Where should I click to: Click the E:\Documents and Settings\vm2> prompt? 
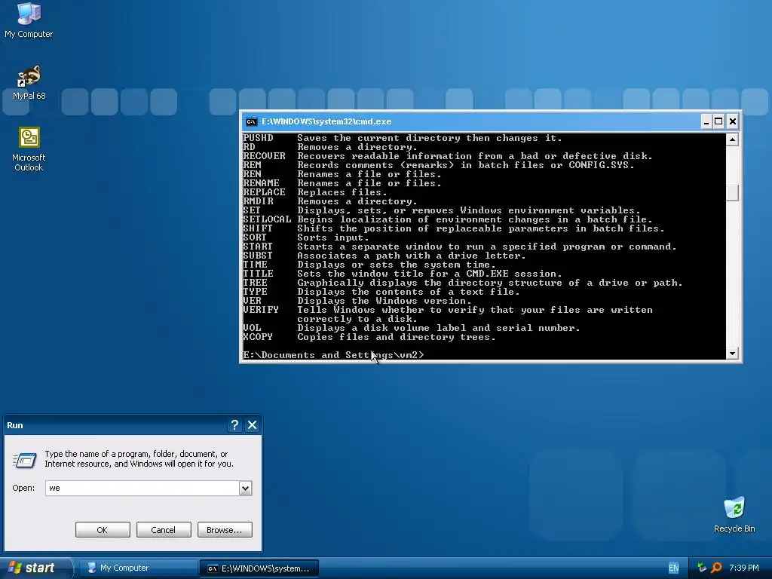click(333, 356)
